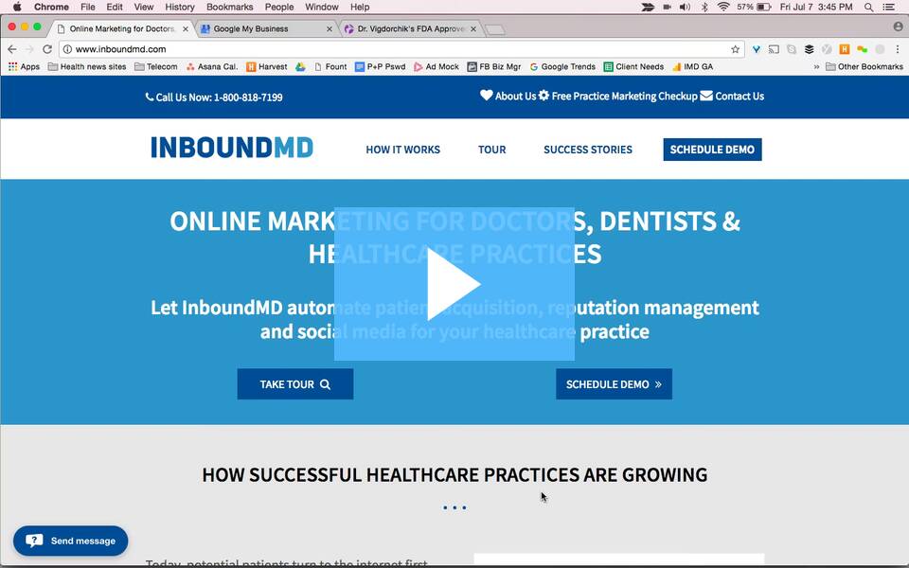The image size is (909, 568).
Task: Open Free Practice Marketing Checkup link
Action: tap(618, 96)
